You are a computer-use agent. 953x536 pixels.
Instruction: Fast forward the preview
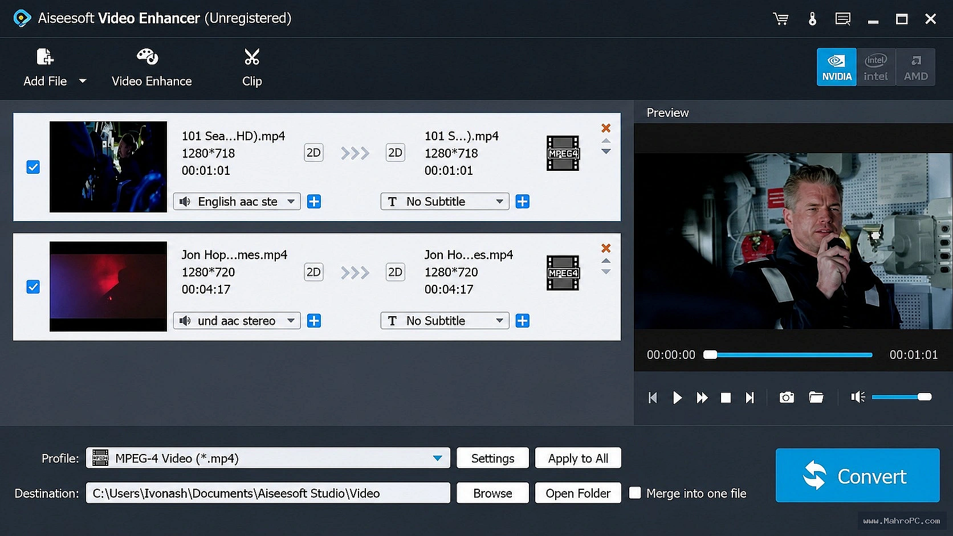[x=702, y=398]
